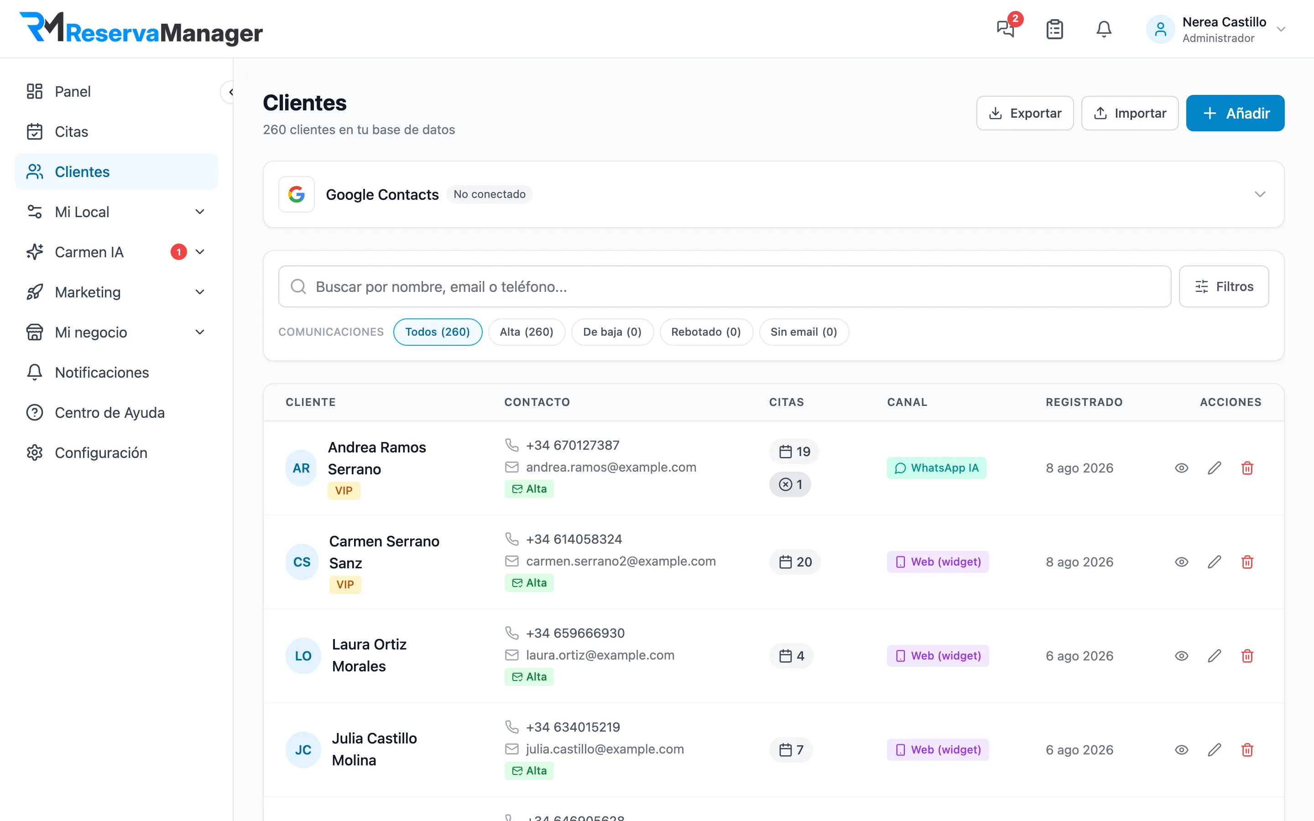Edit Laura Ortiz Morales with pencil icon
This screenshot has height=821, width=1314.
coord(1214,655)
